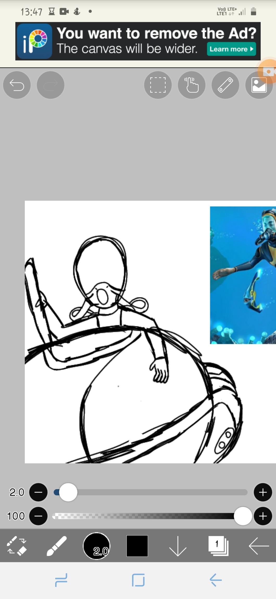The image size is (276, 599).
Task: Collapse toolbar with the down arrow
Action: point(178,546)
